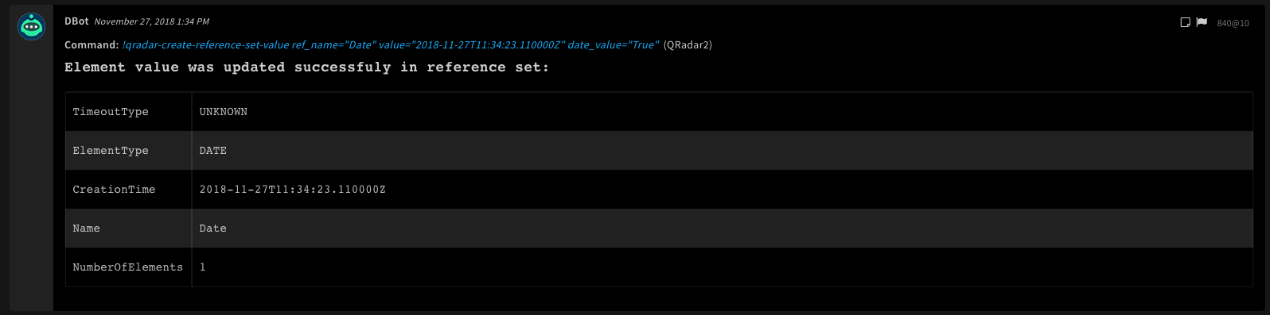Mark entry as note with sticky-note icon
1270x315 pixels.
(x=1185, y=22)
